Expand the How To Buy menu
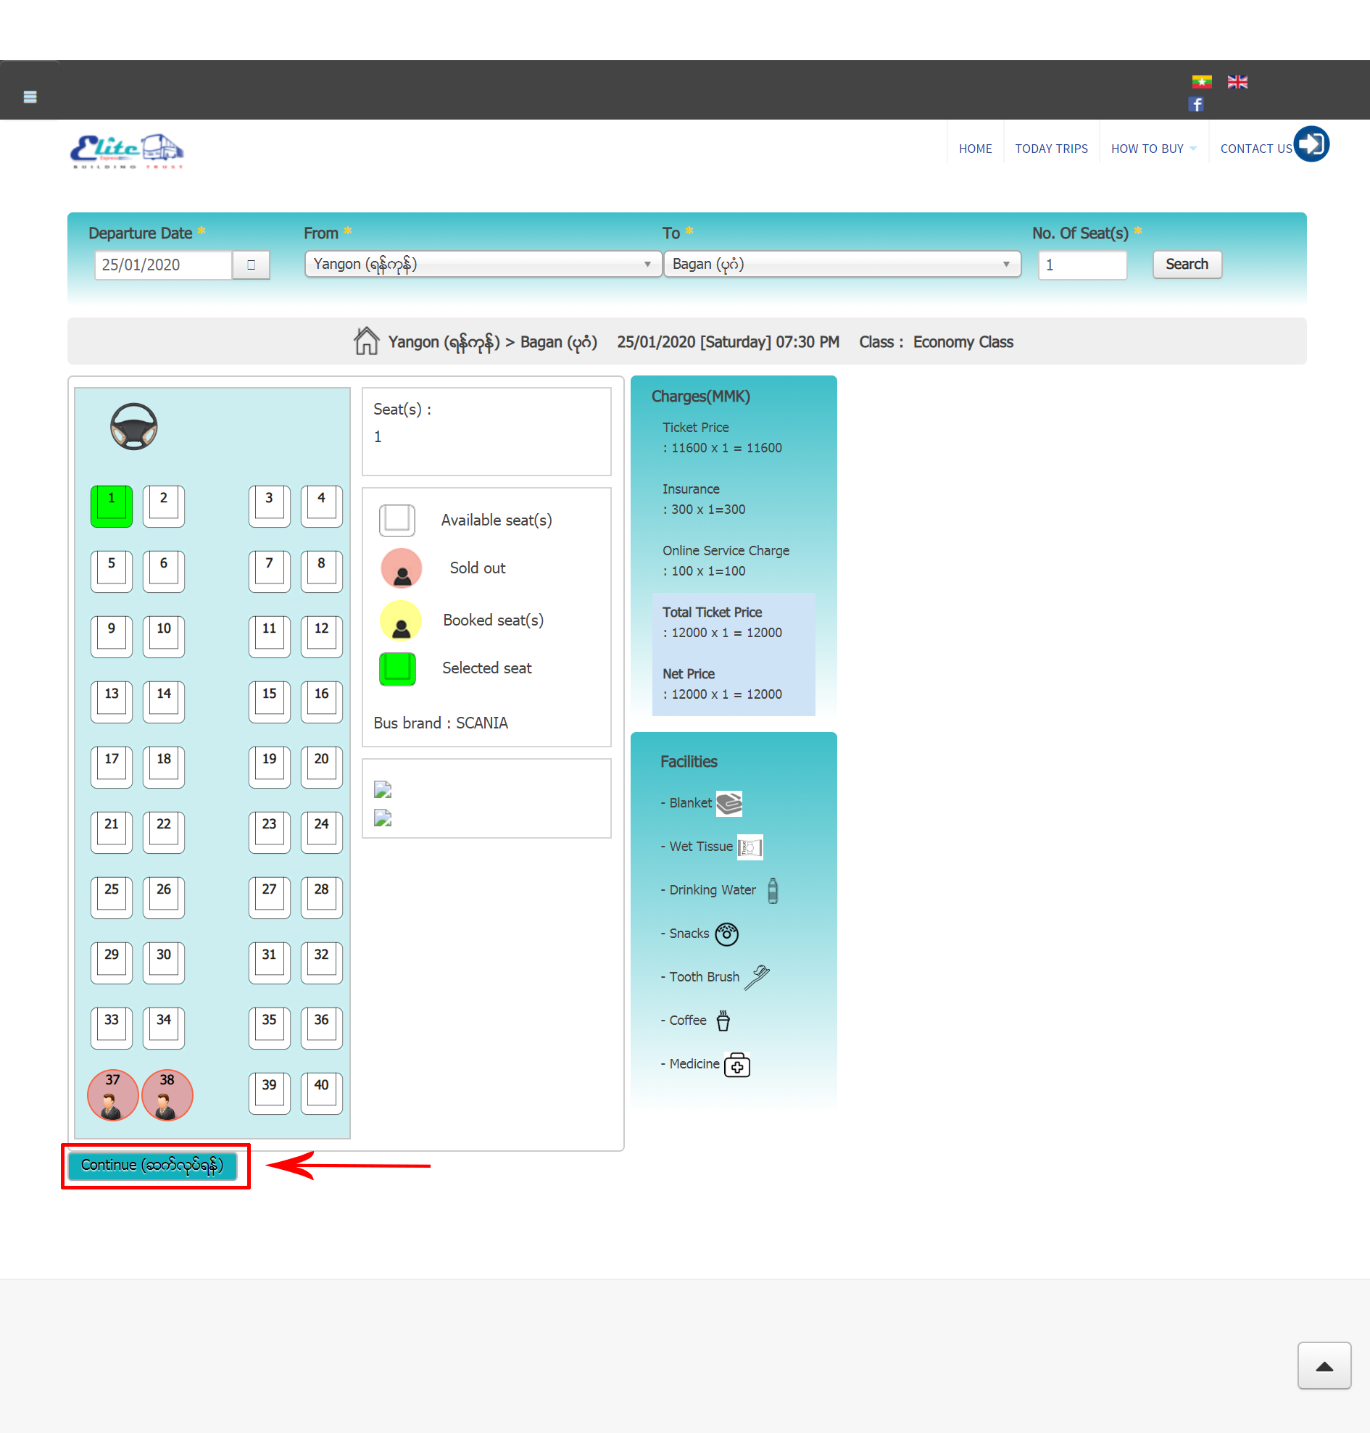The width and height of the screenshot is (1370, 1433). [x=1153, y=149]
